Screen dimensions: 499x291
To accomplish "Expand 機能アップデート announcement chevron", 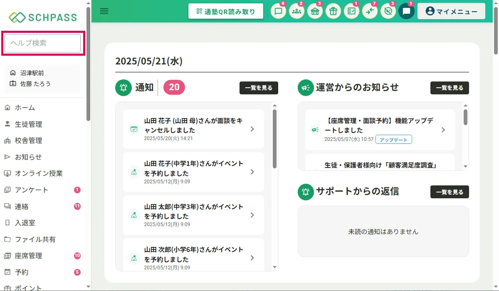I will click(443, 130).
